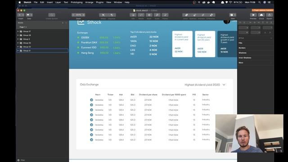This screenshot has height=162, width=288.
Task: Open the Apple menu
Action: (20, 2)
